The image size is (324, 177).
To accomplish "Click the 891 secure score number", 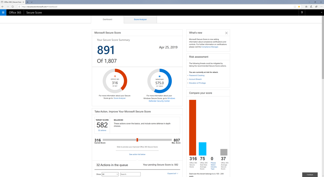I will pos(106,50).
